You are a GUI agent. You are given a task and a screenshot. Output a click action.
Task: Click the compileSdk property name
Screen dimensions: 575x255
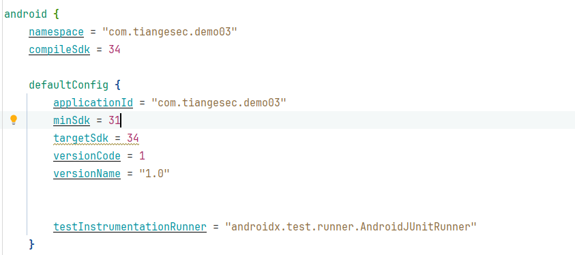click(59, 50)
